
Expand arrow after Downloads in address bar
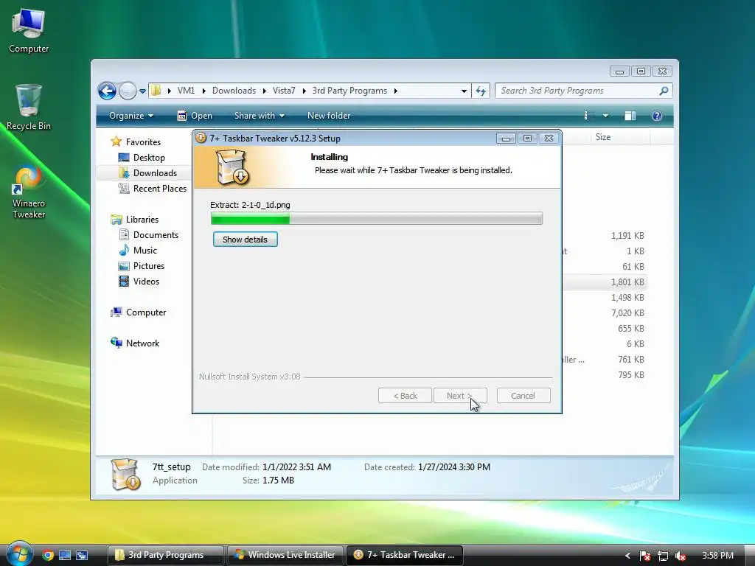pyautogui.click(x=265, y=91)
